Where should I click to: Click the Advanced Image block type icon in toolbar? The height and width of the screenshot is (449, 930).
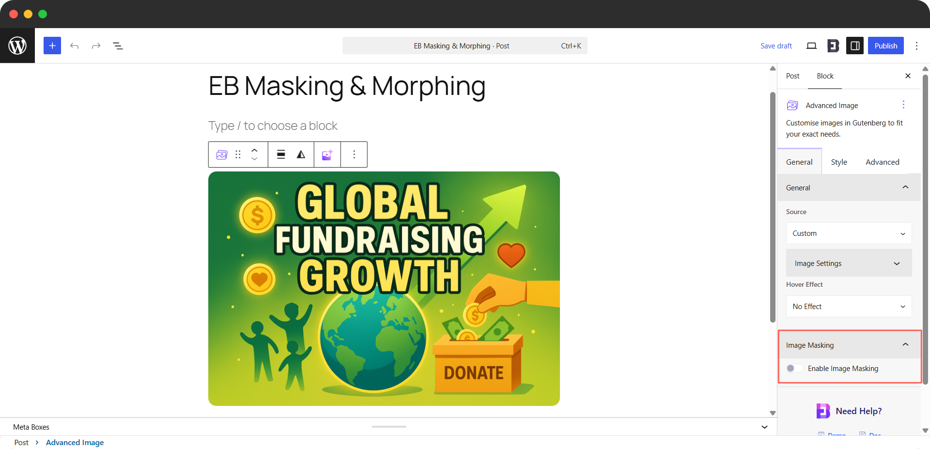(222, 155)
